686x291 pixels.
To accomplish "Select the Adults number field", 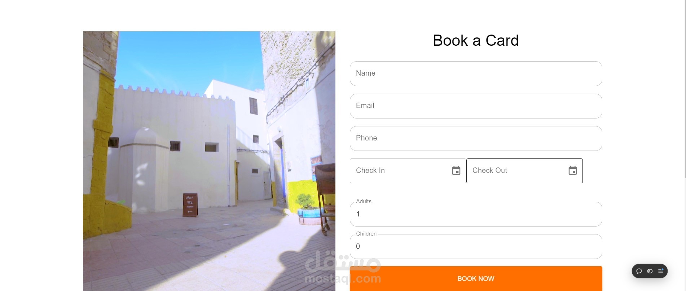I will 476,214.
